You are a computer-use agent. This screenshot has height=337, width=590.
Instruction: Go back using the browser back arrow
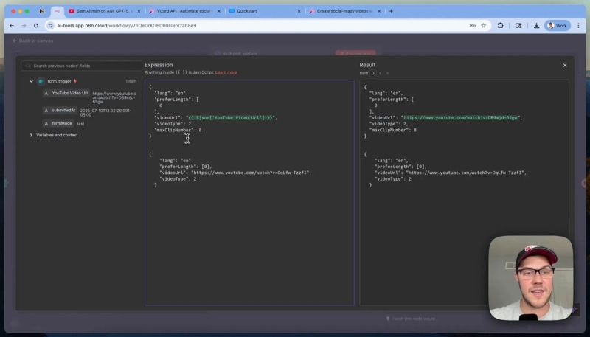pyautogui.click(x=12, y=26)
